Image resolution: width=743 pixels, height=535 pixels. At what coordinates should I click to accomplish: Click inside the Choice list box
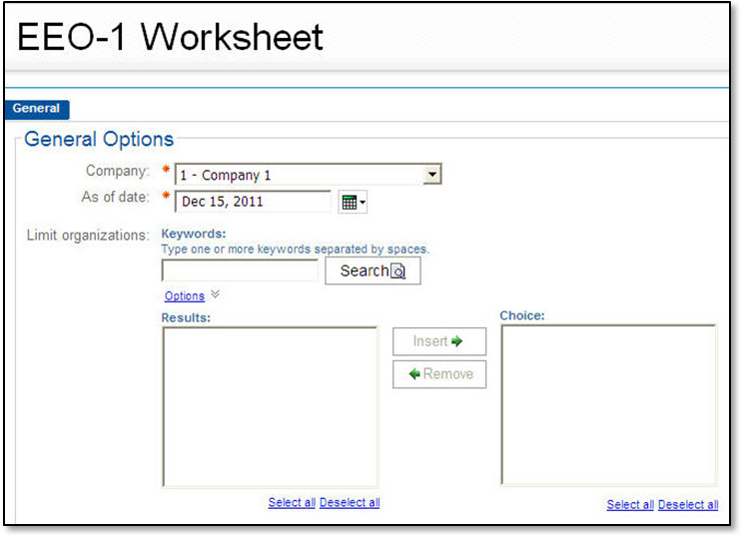608,405
